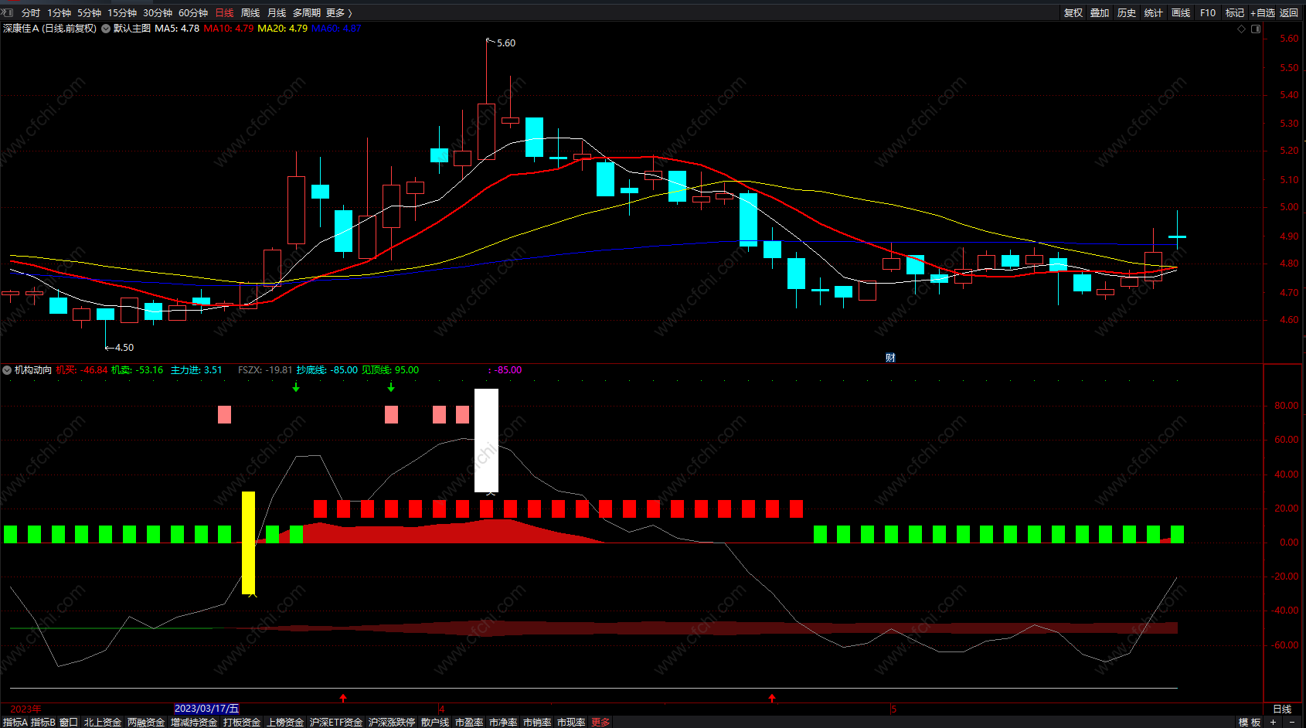The height and width of the screenshot is (728, 1306).
Task: Open 模板 template menu
Action: click(1250, 722)
